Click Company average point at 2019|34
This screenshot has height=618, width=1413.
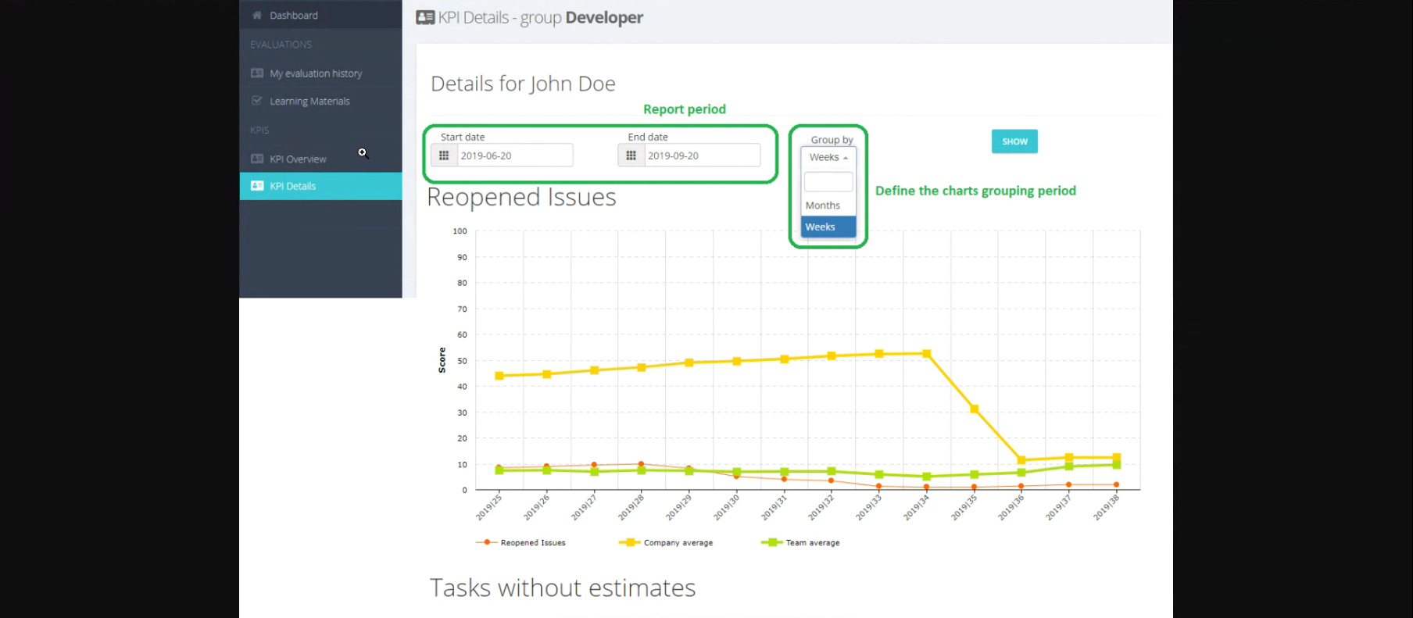point(927,354)
